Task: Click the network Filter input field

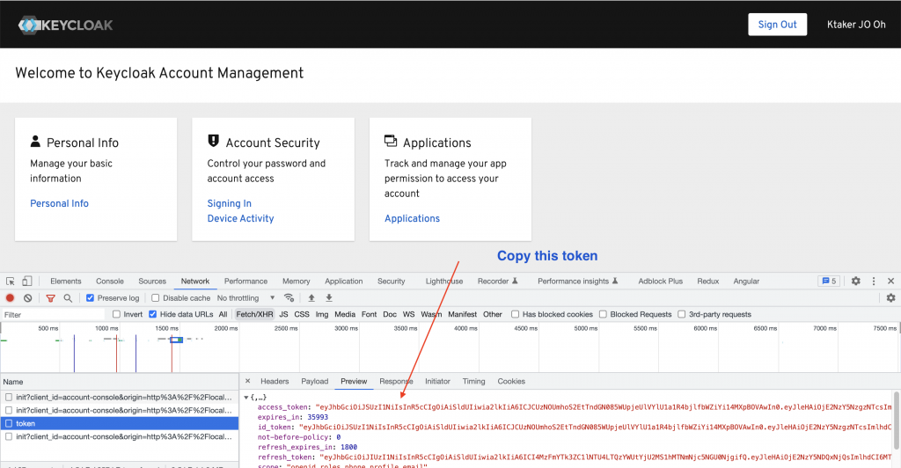Action: [53, 315]
